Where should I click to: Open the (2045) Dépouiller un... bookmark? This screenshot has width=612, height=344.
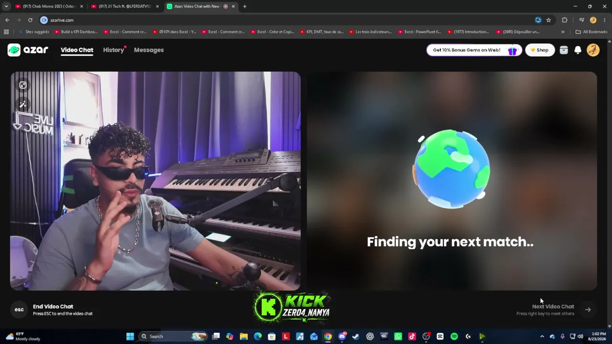pyautogui.click(x=518, y=32)
